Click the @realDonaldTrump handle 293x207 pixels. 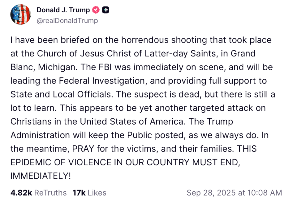[x=67, y=21]
